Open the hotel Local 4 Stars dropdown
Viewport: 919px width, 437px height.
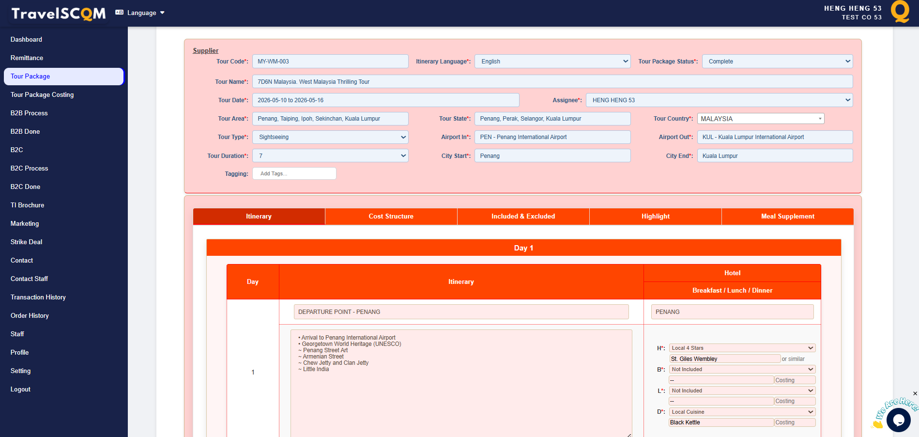742,348
